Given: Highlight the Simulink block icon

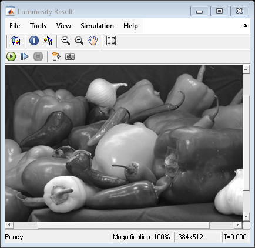Looking at the screenshot, I should point(56,56).
